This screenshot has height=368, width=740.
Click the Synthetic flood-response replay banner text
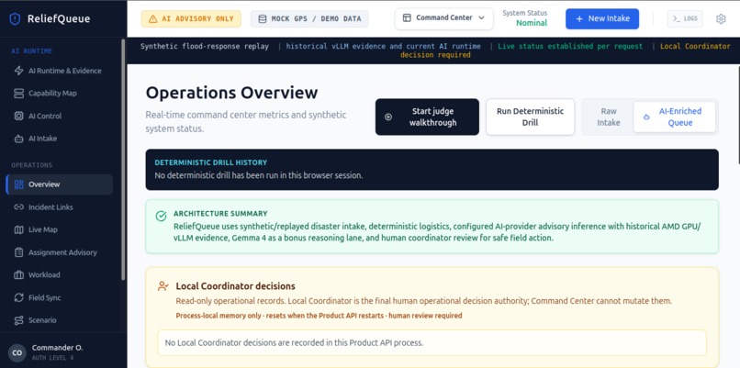point(205,46)
